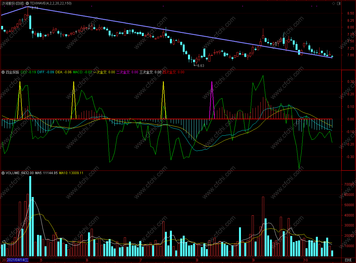Click month 8 on the time axis
This screenshot has width=356, height=263.
tap(197, 260)
